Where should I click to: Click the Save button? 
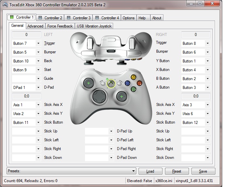pyautogui.click(x=203, y=171)
